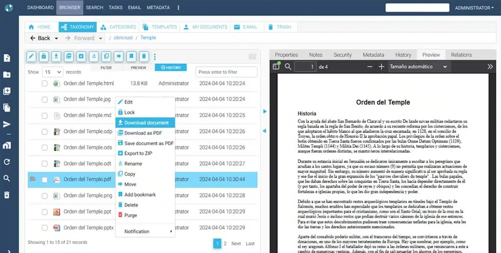Tick the checkbox for Orden del Temple.html

44,84
